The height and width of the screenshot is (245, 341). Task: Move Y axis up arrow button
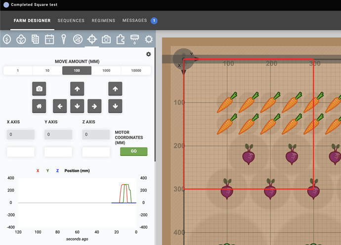(x=77, y=89)
